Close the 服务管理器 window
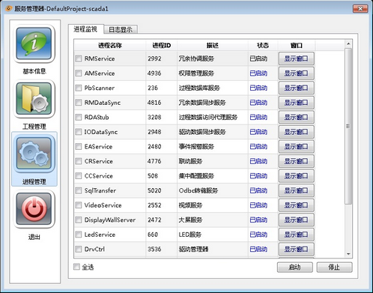 coord(360,9)
